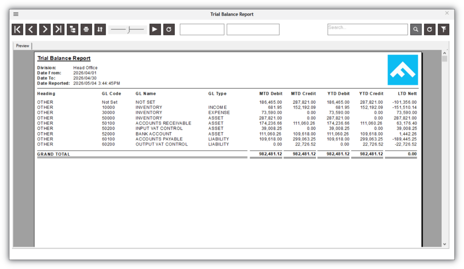This screenshot has height=269, width=464.
Task: Click 'ACCOUNTS RECEIVABLE' GL name
Action: (163, 123)
